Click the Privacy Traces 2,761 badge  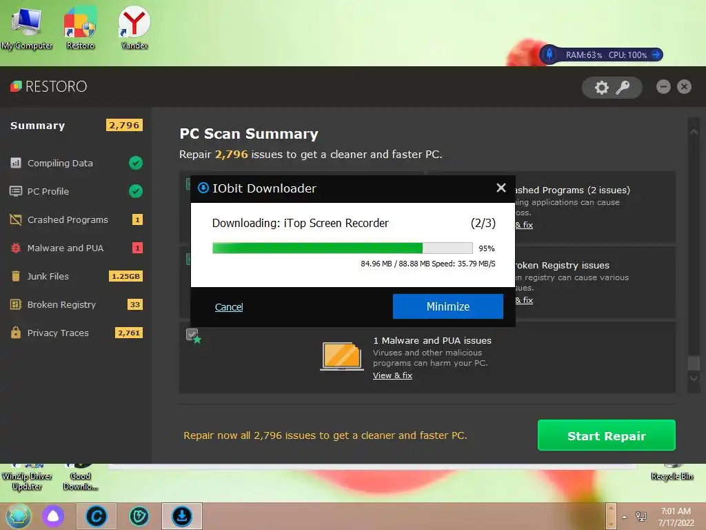click(129, 333)
